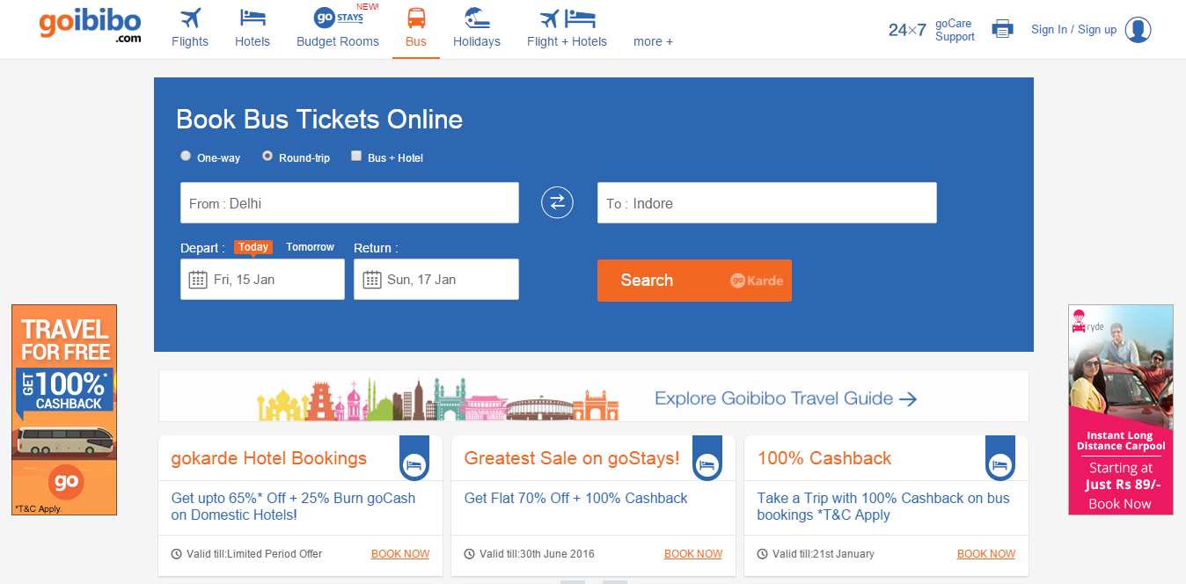
Task: Click the From : Delhi input field
Action: point(349,203)
